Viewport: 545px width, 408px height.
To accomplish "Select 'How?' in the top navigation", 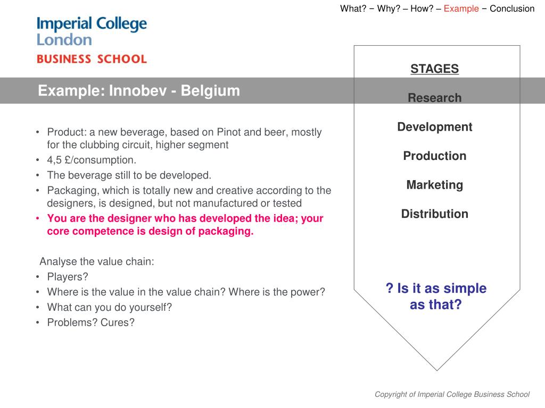I will point(422,8).
